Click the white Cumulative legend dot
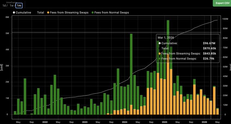231x124 pixels. tap(14, 13)
